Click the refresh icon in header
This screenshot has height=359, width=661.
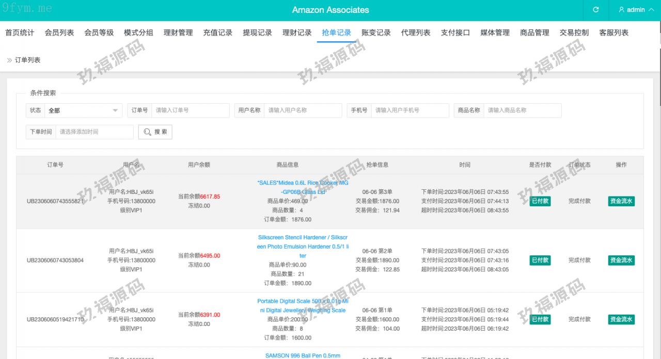click(595, 10)
